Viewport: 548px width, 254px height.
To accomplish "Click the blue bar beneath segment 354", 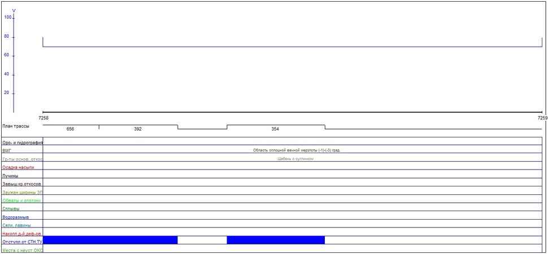I will [x=276, y=240].
